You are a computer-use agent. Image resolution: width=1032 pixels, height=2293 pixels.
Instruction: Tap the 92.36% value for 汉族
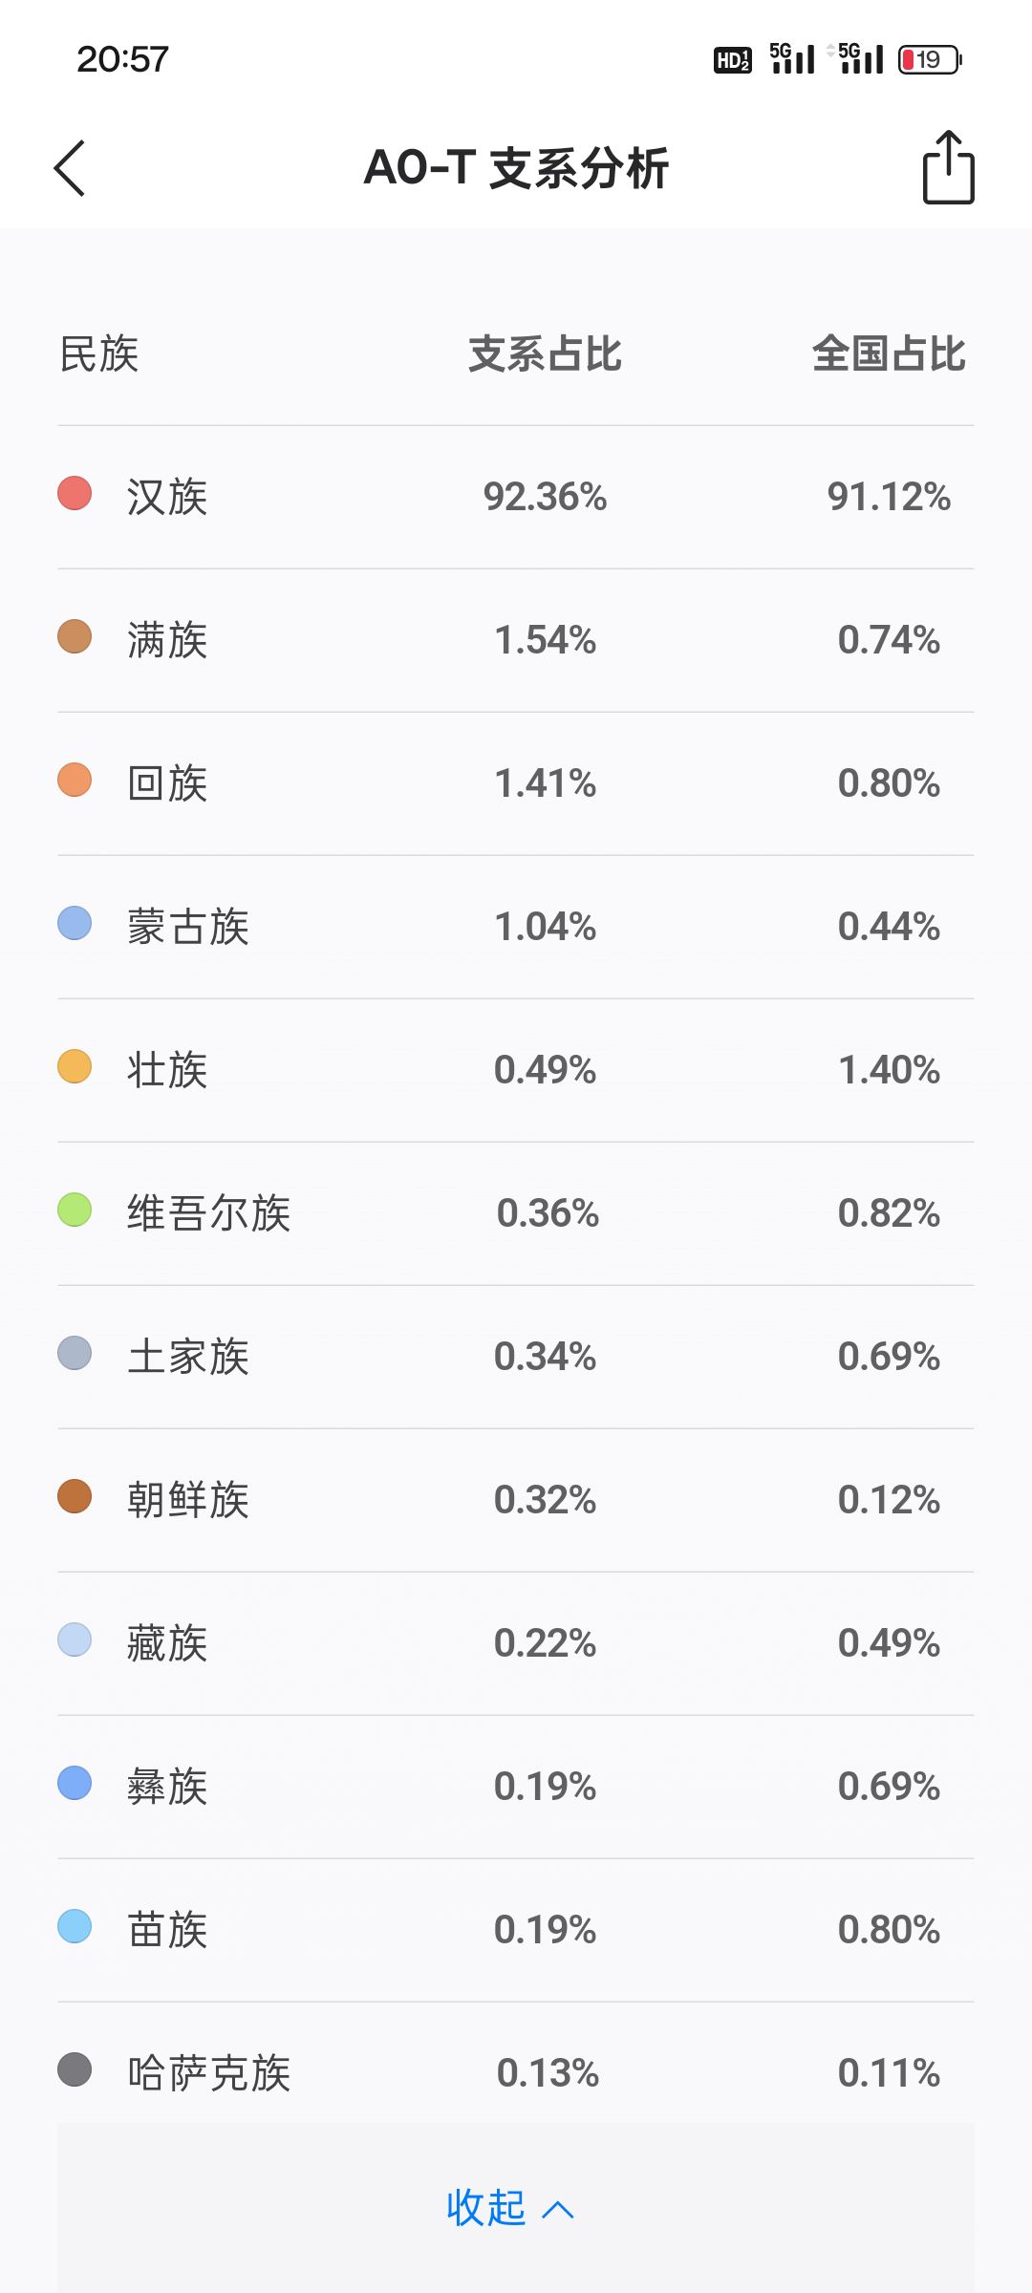click(545, 497)
